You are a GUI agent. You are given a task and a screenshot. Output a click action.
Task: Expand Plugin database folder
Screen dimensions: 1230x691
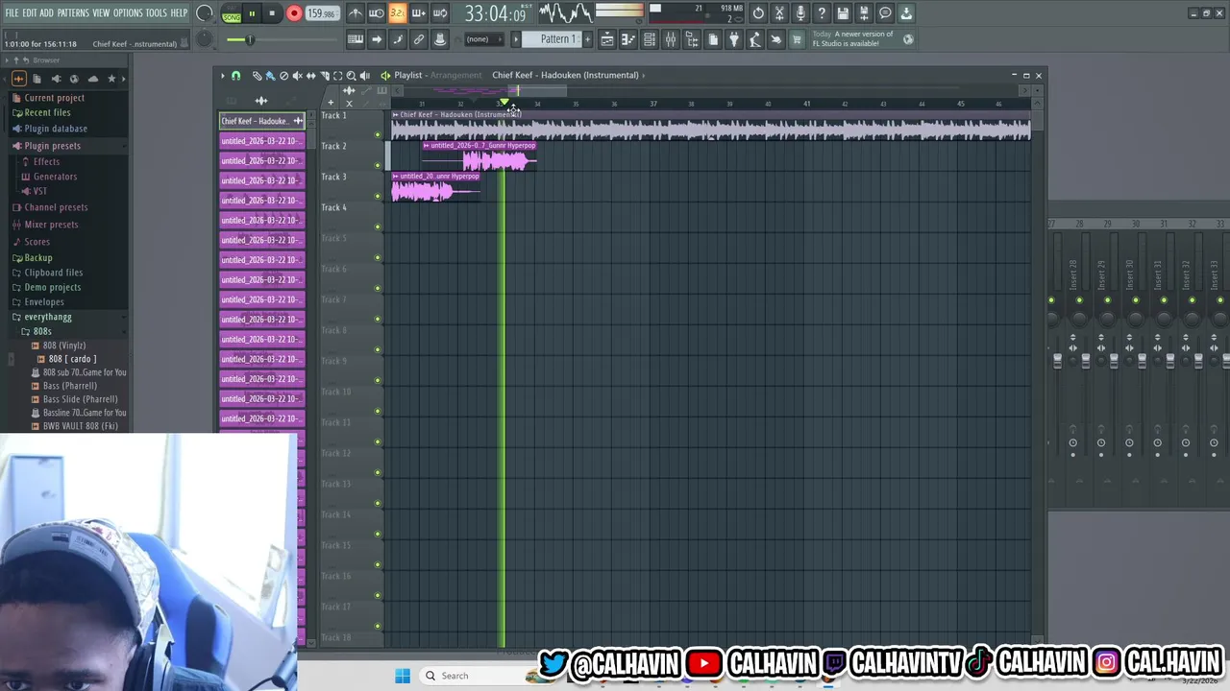56,129
